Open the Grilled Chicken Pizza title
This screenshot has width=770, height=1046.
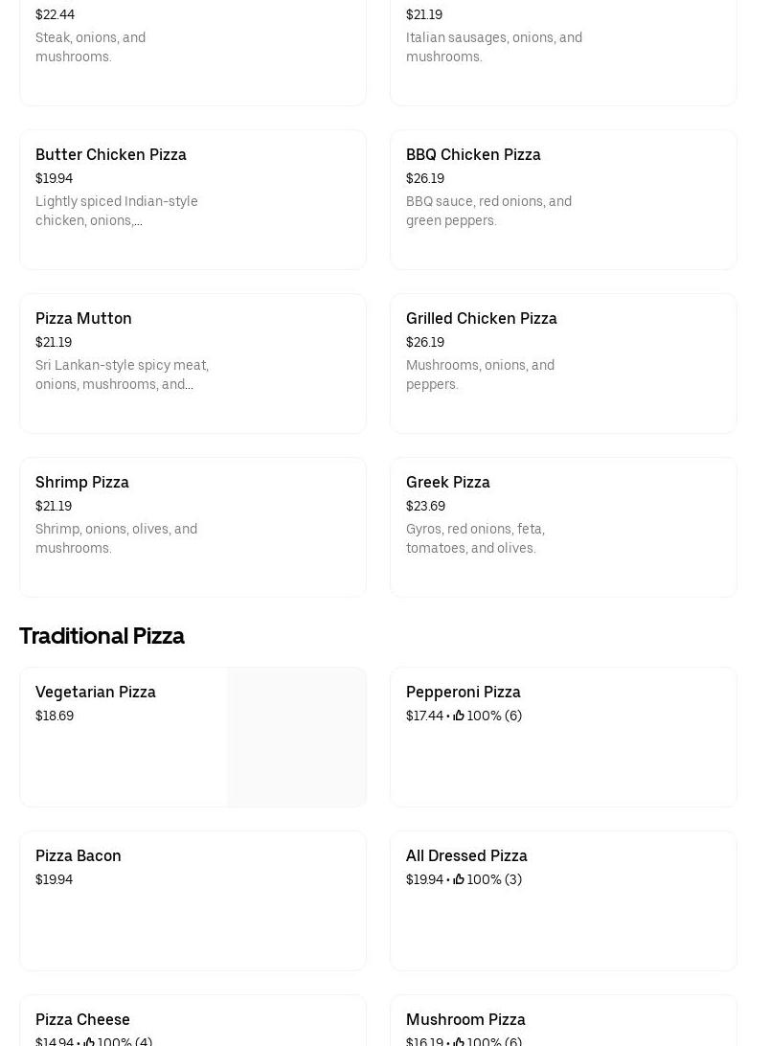pyautogui.click(x=481, y=318)
